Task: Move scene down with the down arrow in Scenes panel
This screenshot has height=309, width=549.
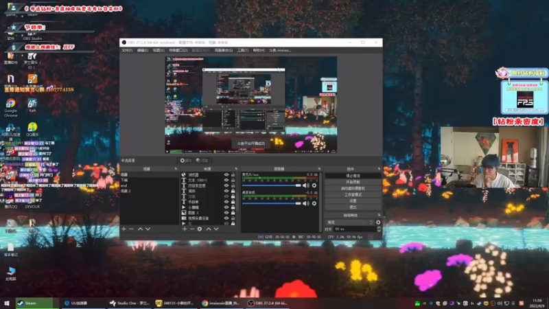Action: coord(148,229)
